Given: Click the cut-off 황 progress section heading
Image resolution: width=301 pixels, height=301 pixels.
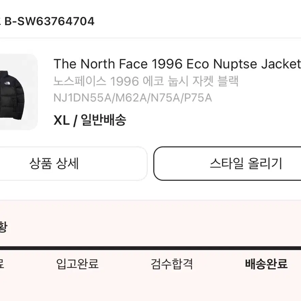Looking at the screenshot, I should [3, 227].
